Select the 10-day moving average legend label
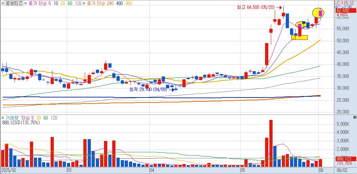The image size is (357, 174). pos(56,3)
